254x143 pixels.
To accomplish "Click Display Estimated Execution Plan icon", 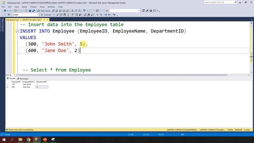I will coord(61,15).
